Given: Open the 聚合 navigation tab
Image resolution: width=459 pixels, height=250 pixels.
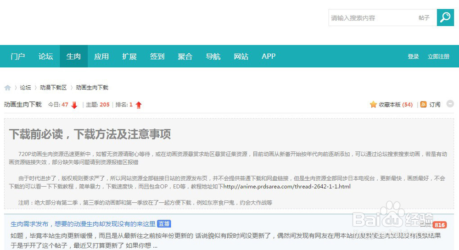Looking at the screenshot, I should [x=185, y=56].
